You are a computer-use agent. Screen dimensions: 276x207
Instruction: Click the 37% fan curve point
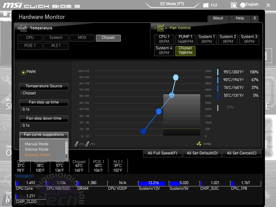[159, 111]
